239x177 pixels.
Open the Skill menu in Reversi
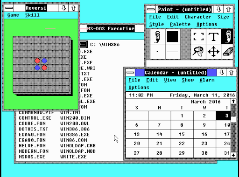click(32, 15)
